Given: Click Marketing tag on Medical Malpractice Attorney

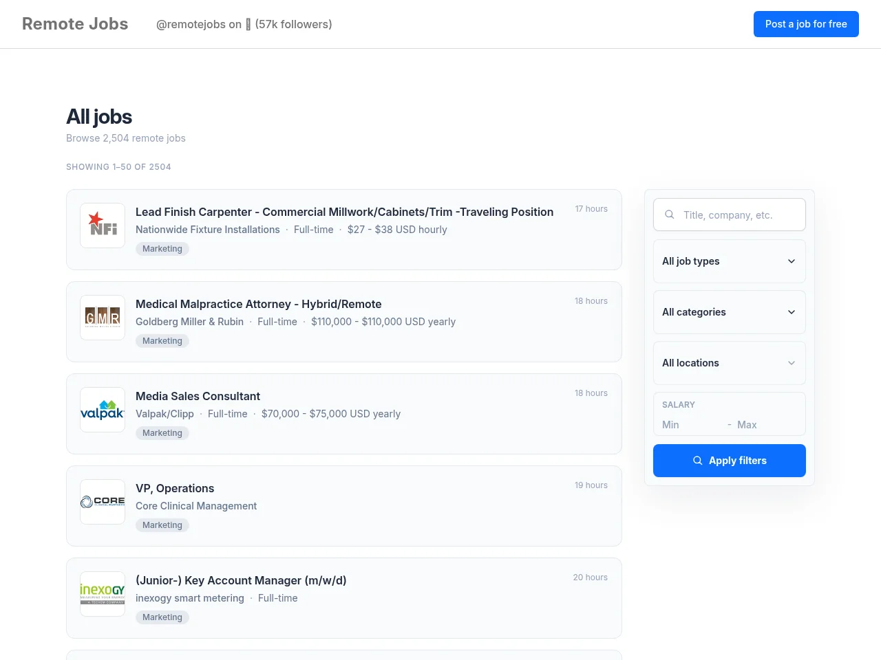Looking at the screenshot, I should point(162,341).
